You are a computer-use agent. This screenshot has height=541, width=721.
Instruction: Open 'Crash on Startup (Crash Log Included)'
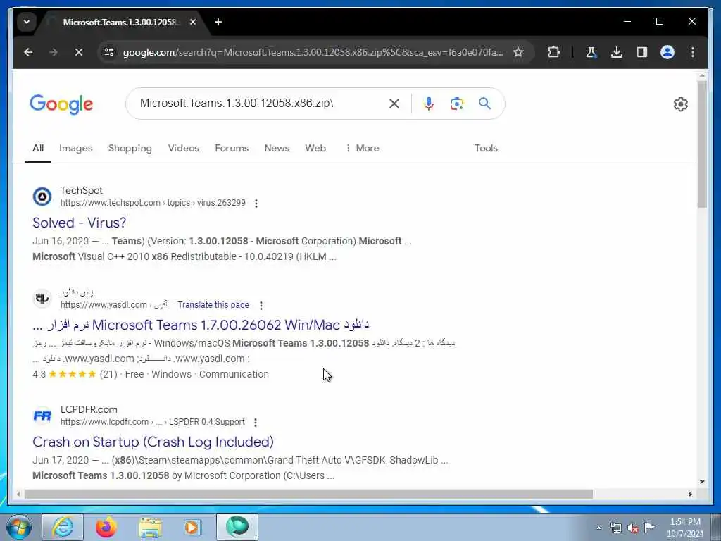click(x=153, y=442)
